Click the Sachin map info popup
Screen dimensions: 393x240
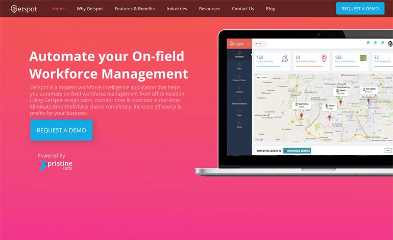pos(329,107)
